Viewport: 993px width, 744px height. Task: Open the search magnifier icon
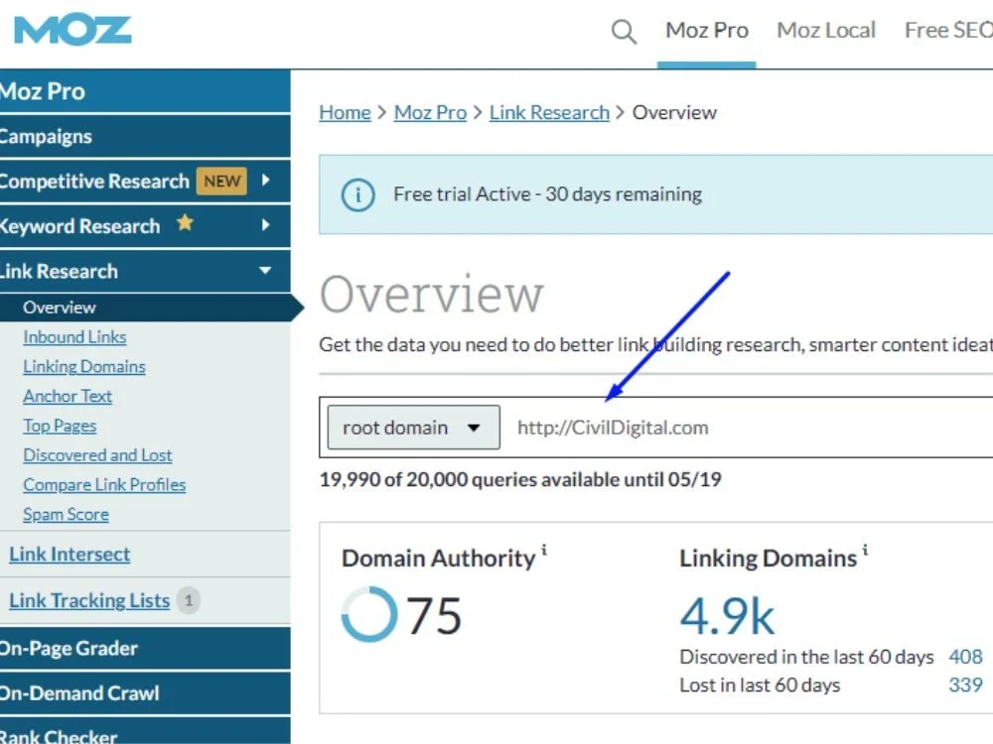point(624,31)
